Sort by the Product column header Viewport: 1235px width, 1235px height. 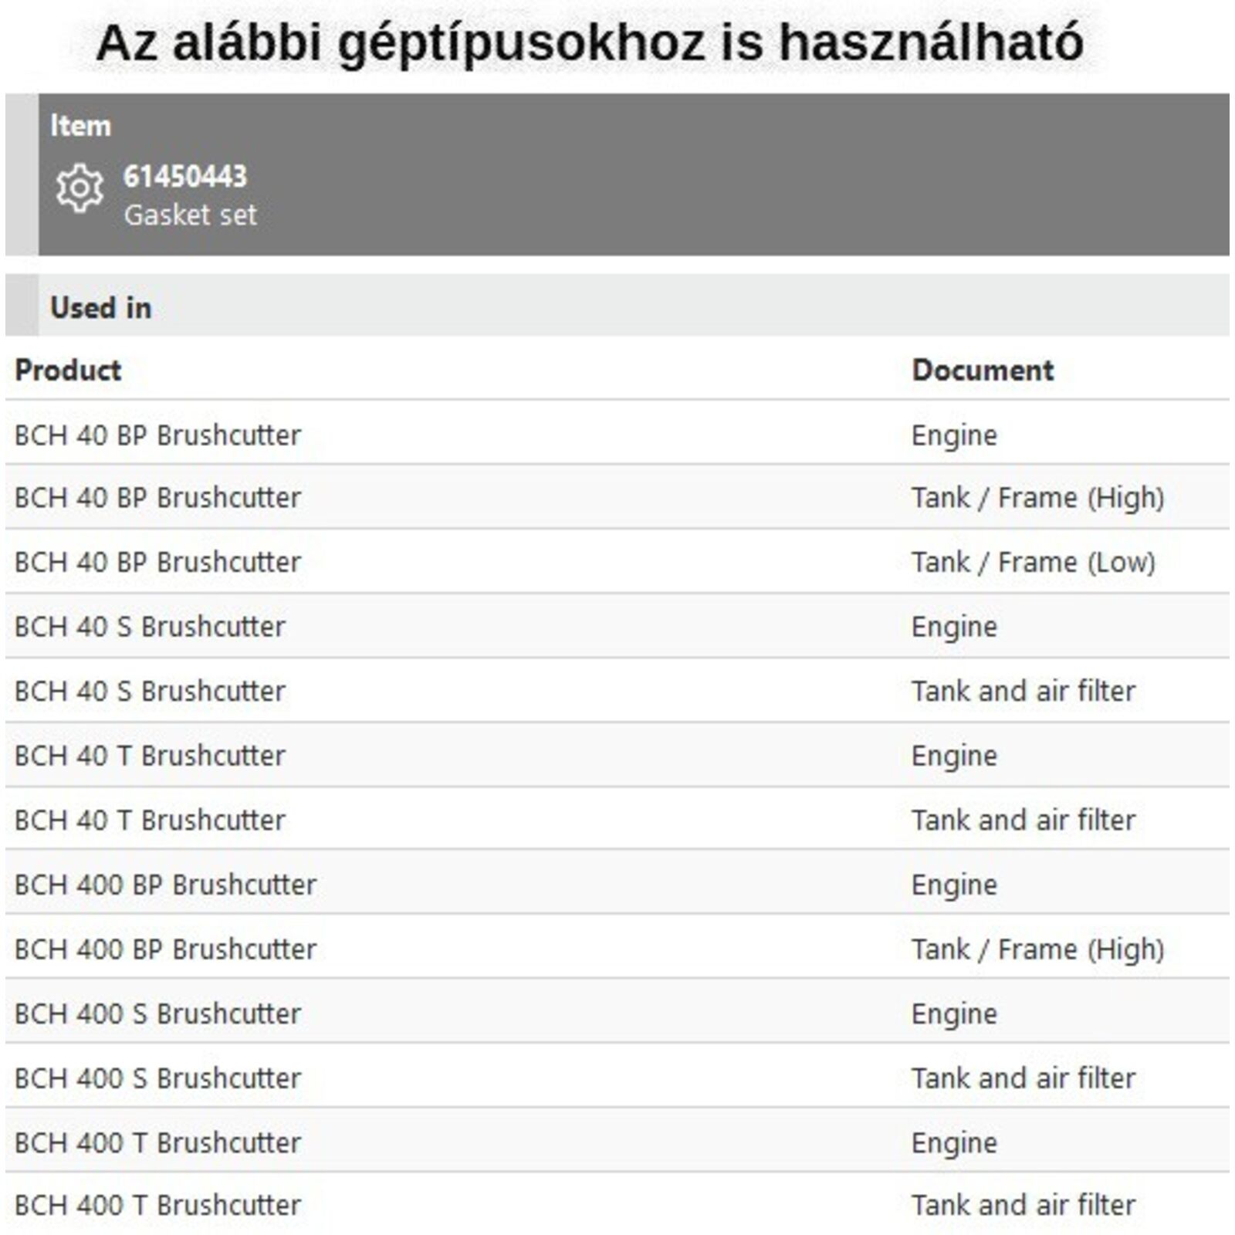(68, 370)
